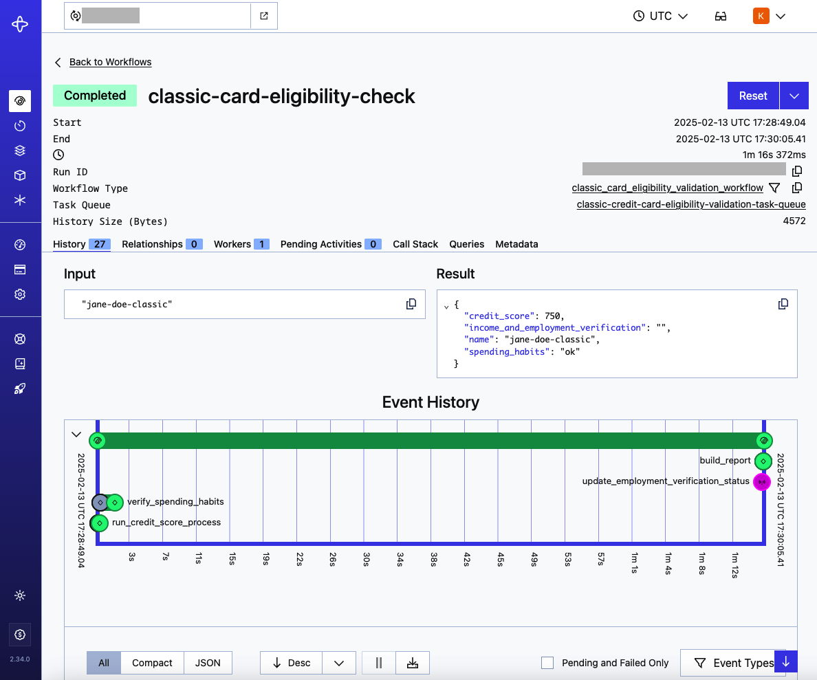Open the Settings gear icon in sidebar
This screenshot has height=680, width=817.
click(x=20, y=294)
